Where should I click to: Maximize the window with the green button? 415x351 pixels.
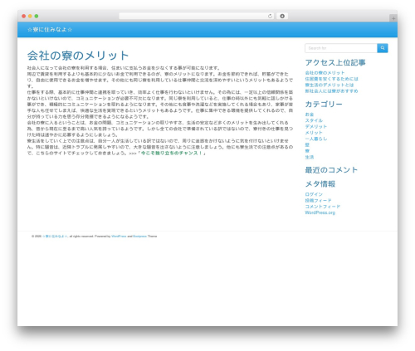(37, 16)
